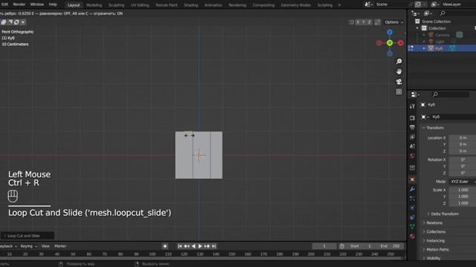Open the World properties tab icon

(x=412, y=156)
